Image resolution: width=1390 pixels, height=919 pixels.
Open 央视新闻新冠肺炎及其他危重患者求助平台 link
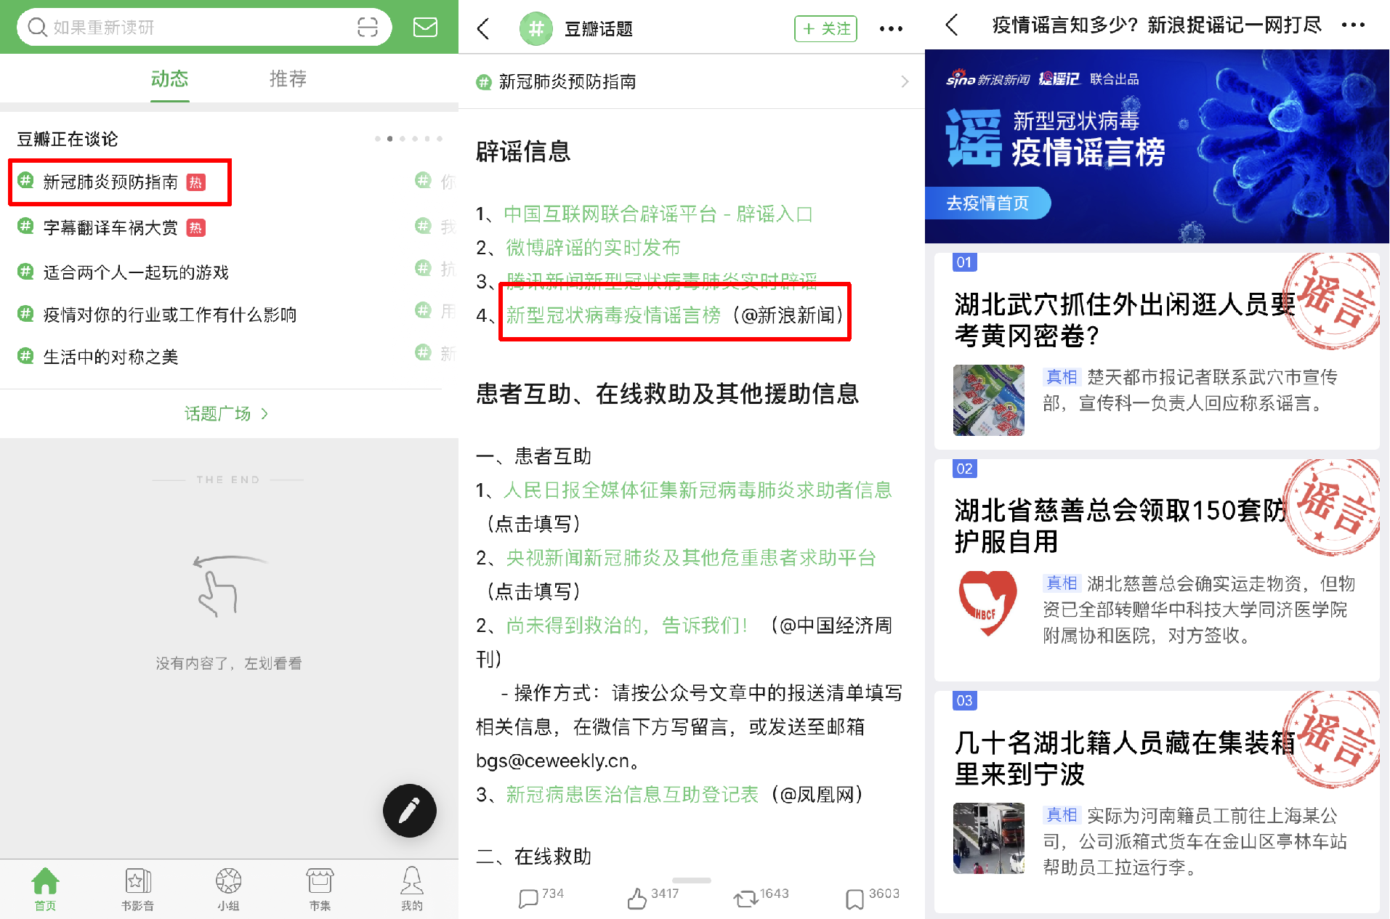(x=691, y=558)
